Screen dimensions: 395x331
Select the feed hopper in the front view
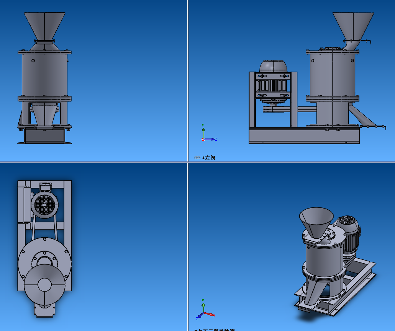[44, 25]
